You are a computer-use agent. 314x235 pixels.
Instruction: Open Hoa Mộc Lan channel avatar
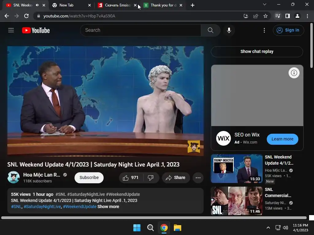pos(13,177)
